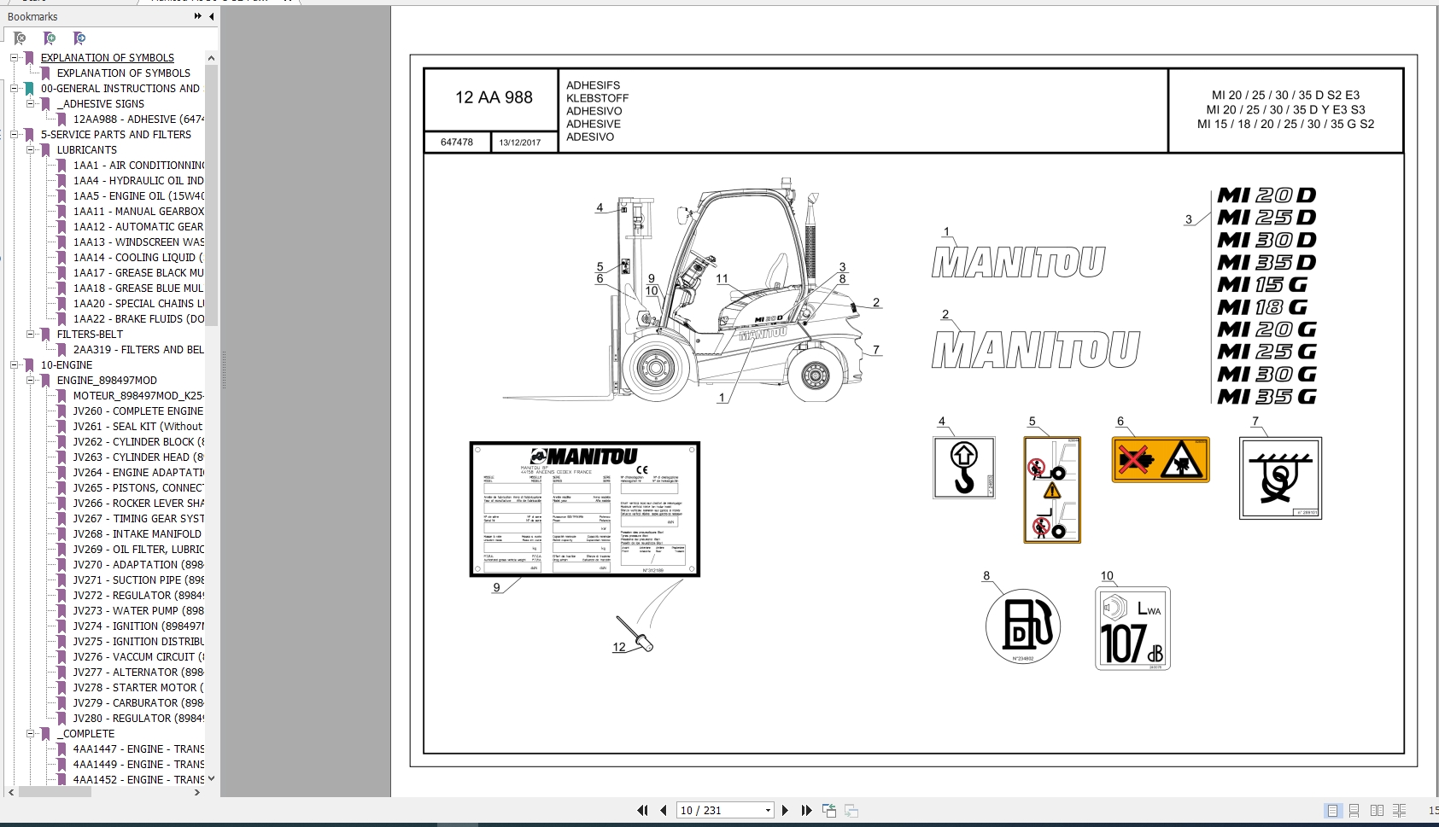Go to the next page
This screenshot has width=1439, height=827.
785,811
